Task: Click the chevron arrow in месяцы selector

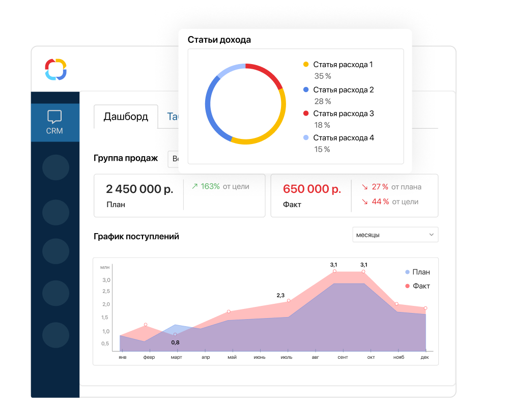Action: coord(431,235)
